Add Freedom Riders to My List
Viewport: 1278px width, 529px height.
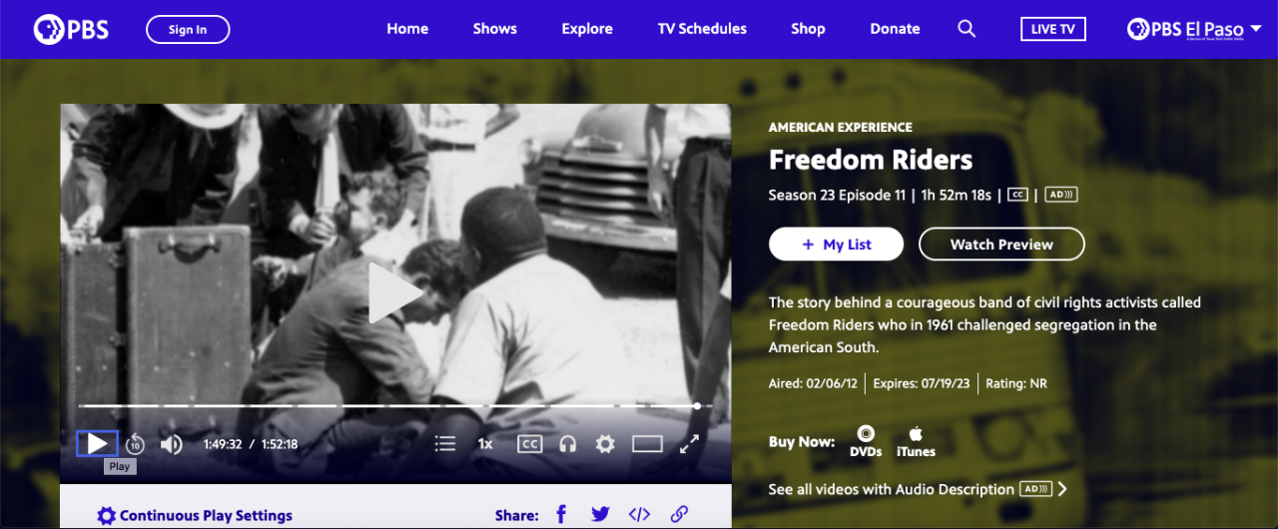point(836,245)
